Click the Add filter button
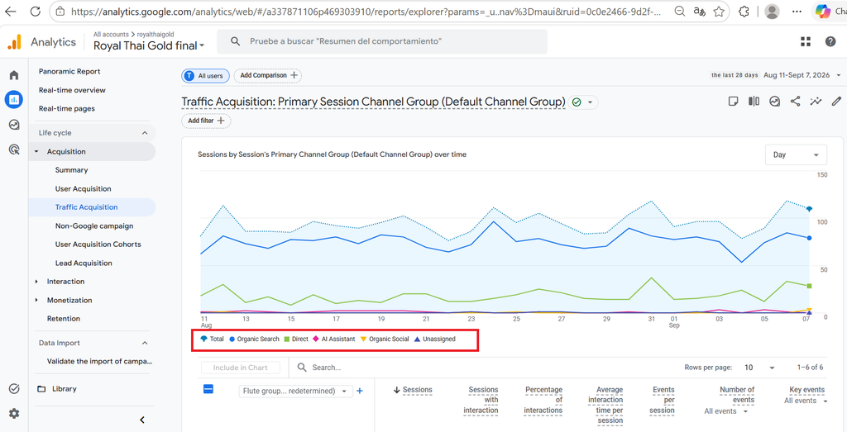The image size is (847, 432). [x=206, y=121]
